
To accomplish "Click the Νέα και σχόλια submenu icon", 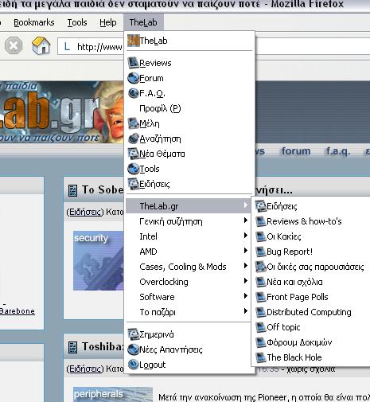I will pos(261,282).
